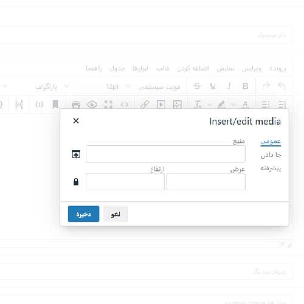Close the Insert/edit media dialog

(x=76, y=121)
